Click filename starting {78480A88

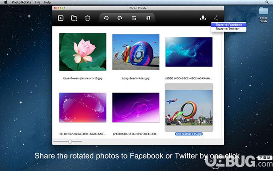click(136, 134)
